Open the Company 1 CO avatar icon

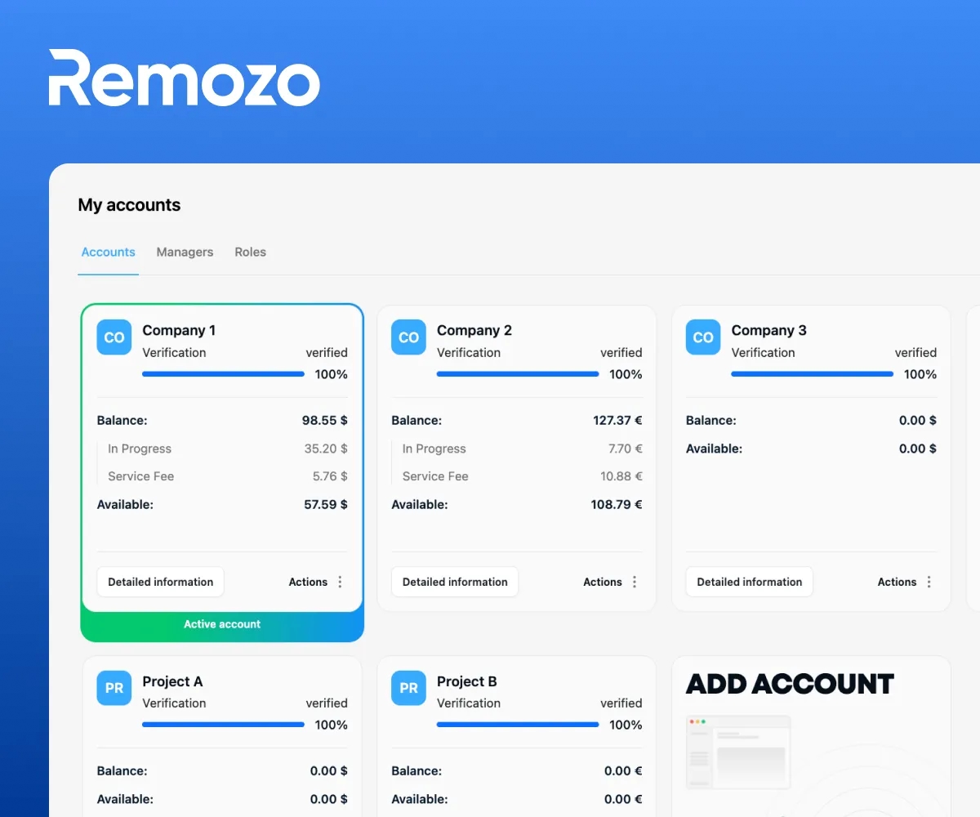(x=114, y=337)
